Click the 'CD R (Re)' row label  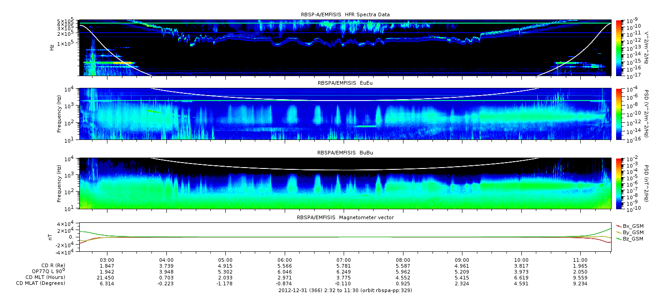[53, 265]
